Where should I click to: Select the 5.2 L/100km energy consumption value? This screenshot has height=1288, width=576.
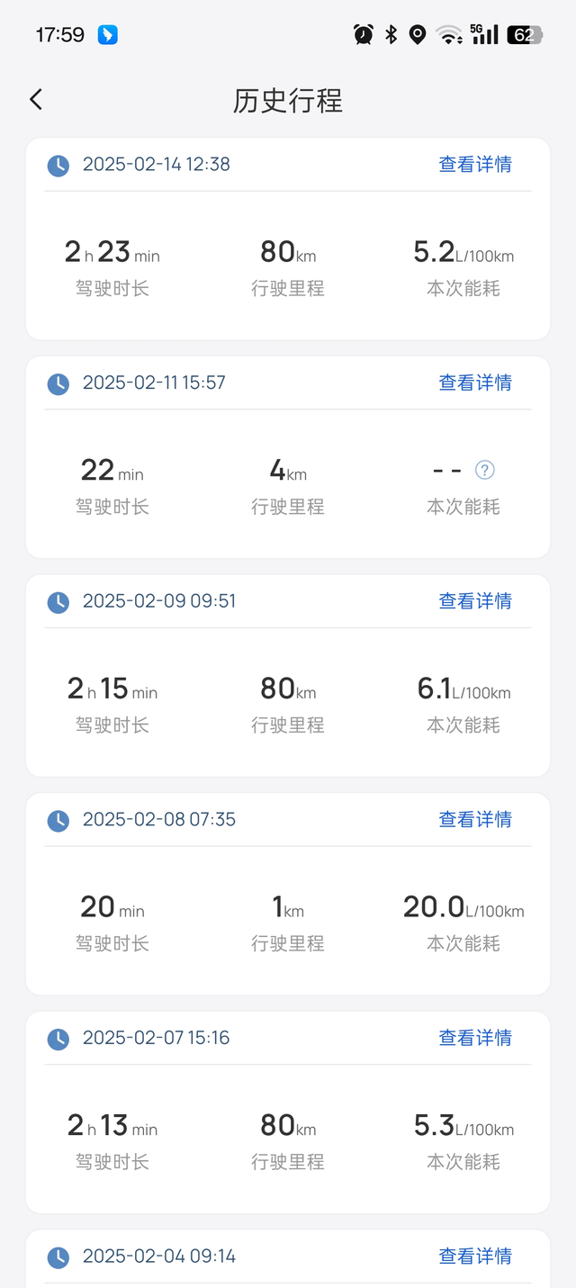click(463, 253)
